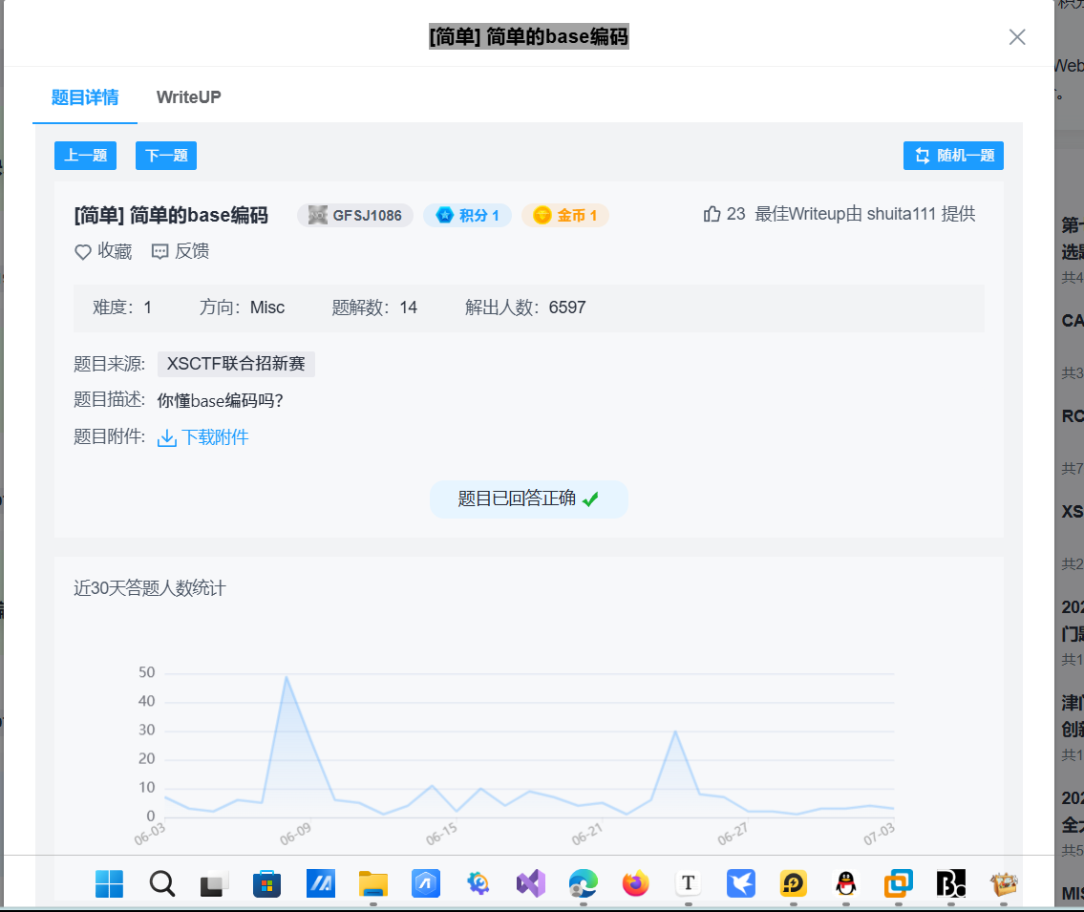Click the download icon beside 下载附件
This screenshot has height=912, width=1084.
(165, 437)
